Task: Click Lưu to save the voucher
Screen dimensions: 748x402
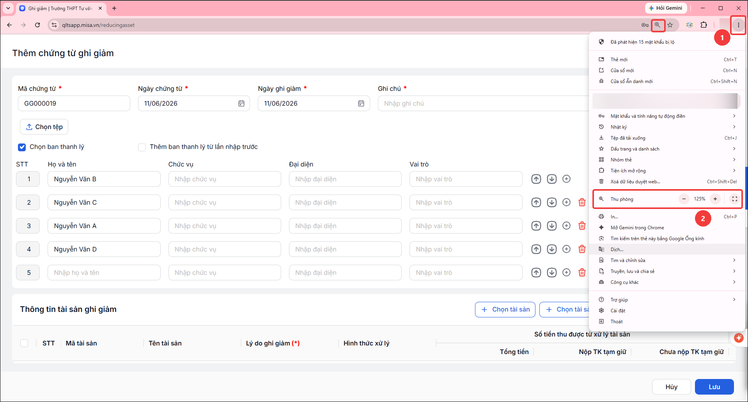Action: click(x=714, y=387)
